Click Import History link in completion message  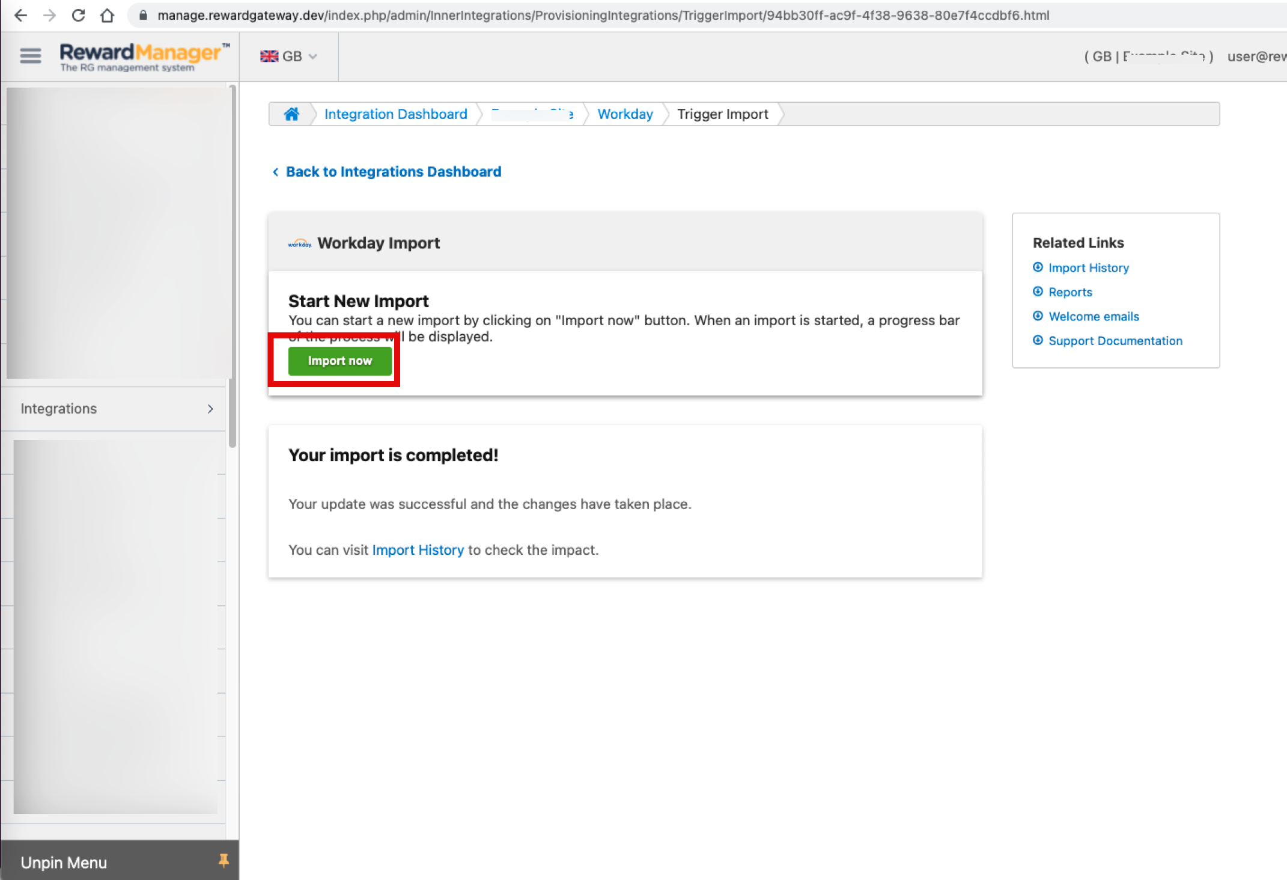pyautogui.click(x=418, y=550)
